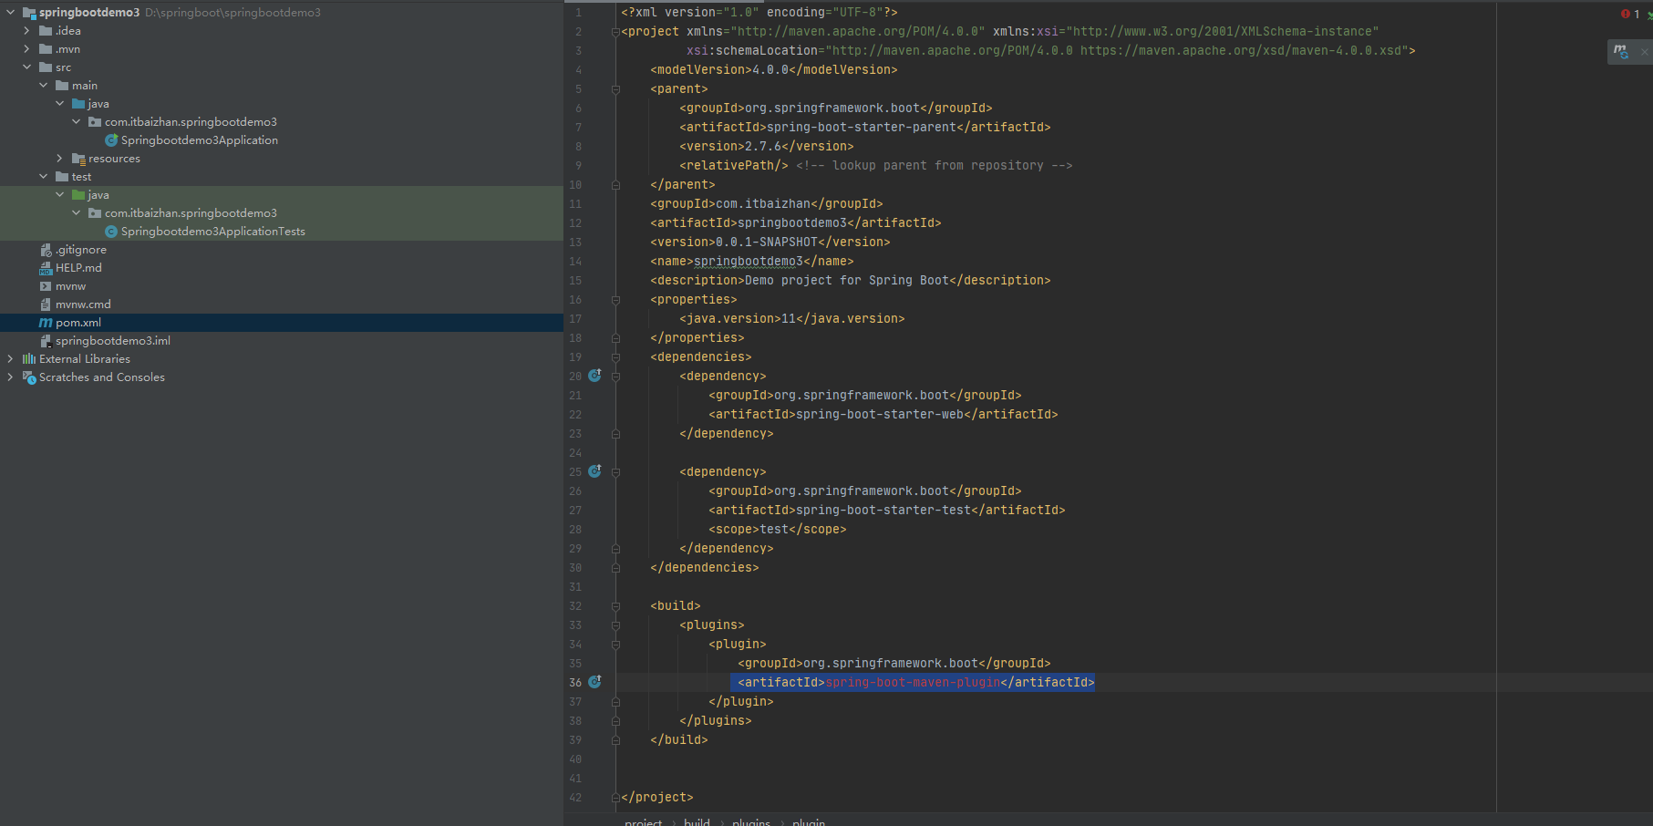The width and height of the screenshot is (1653, 826).
Task: Expand the resources folder arrow
Action: (59, 159)
